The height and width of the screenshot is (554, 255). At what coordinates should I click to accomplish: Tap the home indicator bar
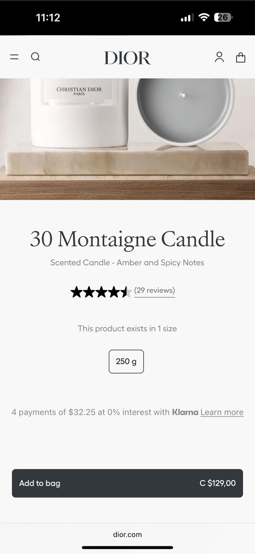point(127,547)
